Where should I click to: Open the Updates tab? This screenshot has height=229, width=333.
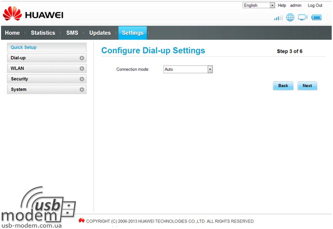pos(100,33)
